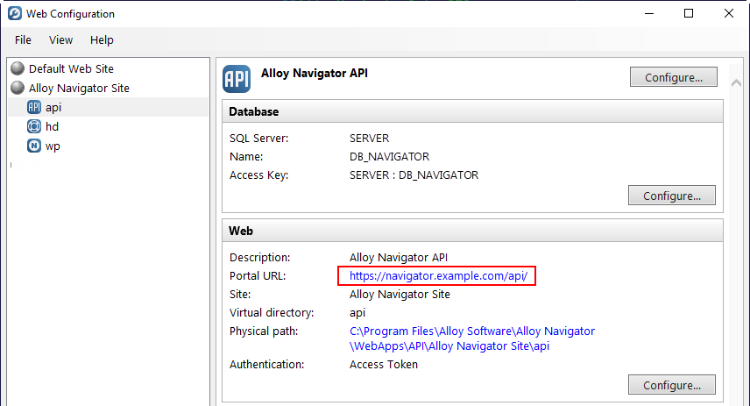Viewport: 750px width, 406px height.
Task: Click the Database section header
Action: (x=472, y=111)
